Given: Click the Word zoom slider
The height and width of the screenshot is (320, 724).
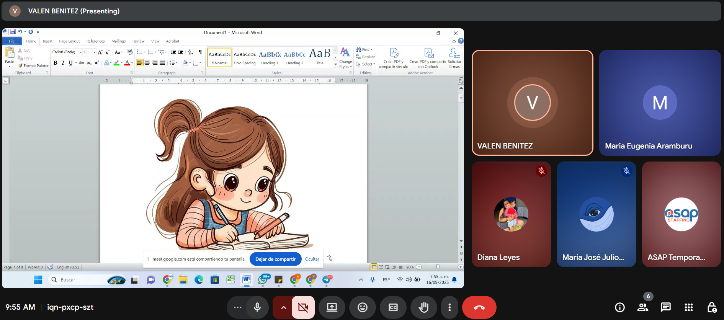Looking at the screenshot, I should [x=438, y=267].
